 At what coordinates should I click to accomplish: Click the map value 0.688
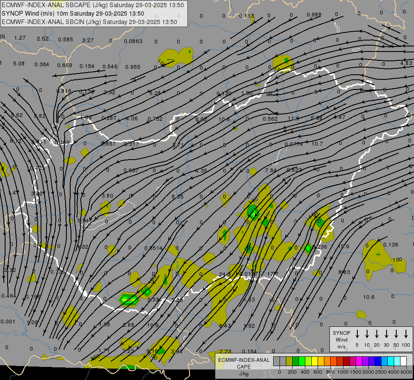tap(314, 14)
